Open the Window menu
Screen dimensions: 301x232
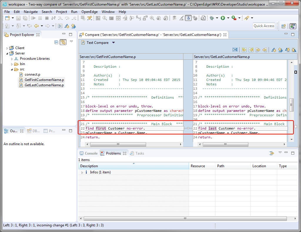pyautogui.click(x=108, y=12)
